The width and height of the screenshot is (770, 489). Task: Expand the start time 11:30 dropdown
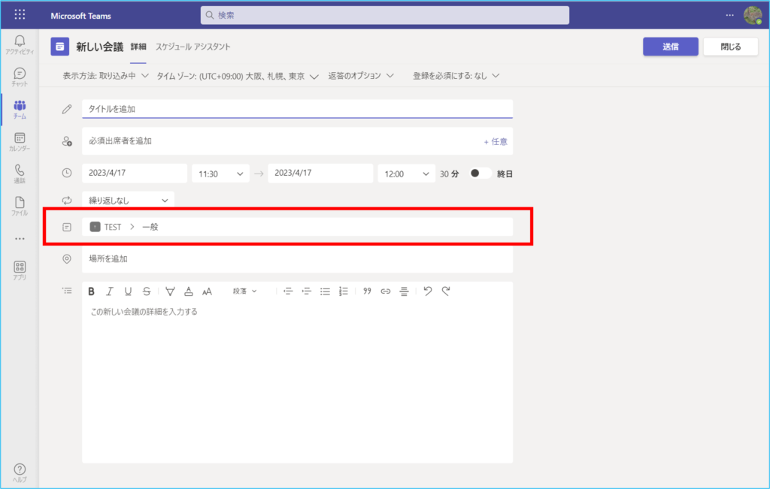tap(220, 174)
